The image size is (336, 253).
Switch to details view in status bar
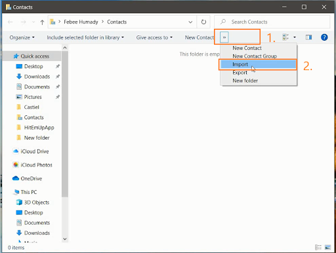pos(318,247)
